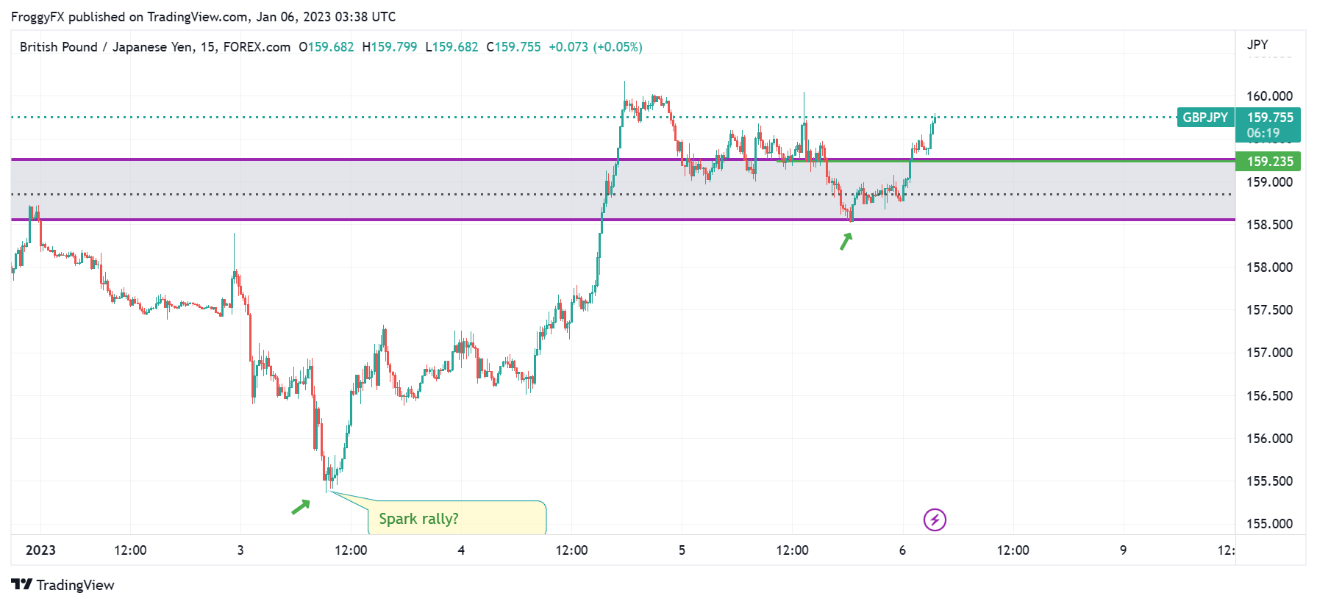Click the date label 3 on time axis
The height and width of the screenshot is (604, 1317).
[240, 550]
